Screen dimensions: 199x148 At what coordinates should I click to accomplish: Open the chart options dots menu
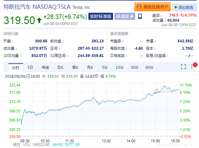click(192, 67)
